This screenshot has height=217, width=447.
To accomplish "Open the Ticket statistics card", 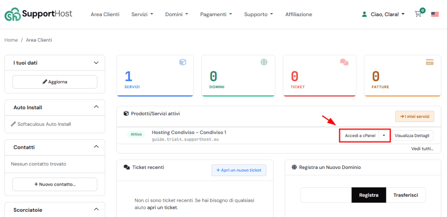I will click(320, 76).
